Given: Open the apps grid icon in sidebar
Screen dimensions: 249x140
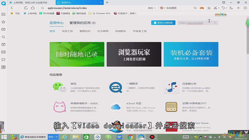Looking at the screenshot, I should 3,67.
